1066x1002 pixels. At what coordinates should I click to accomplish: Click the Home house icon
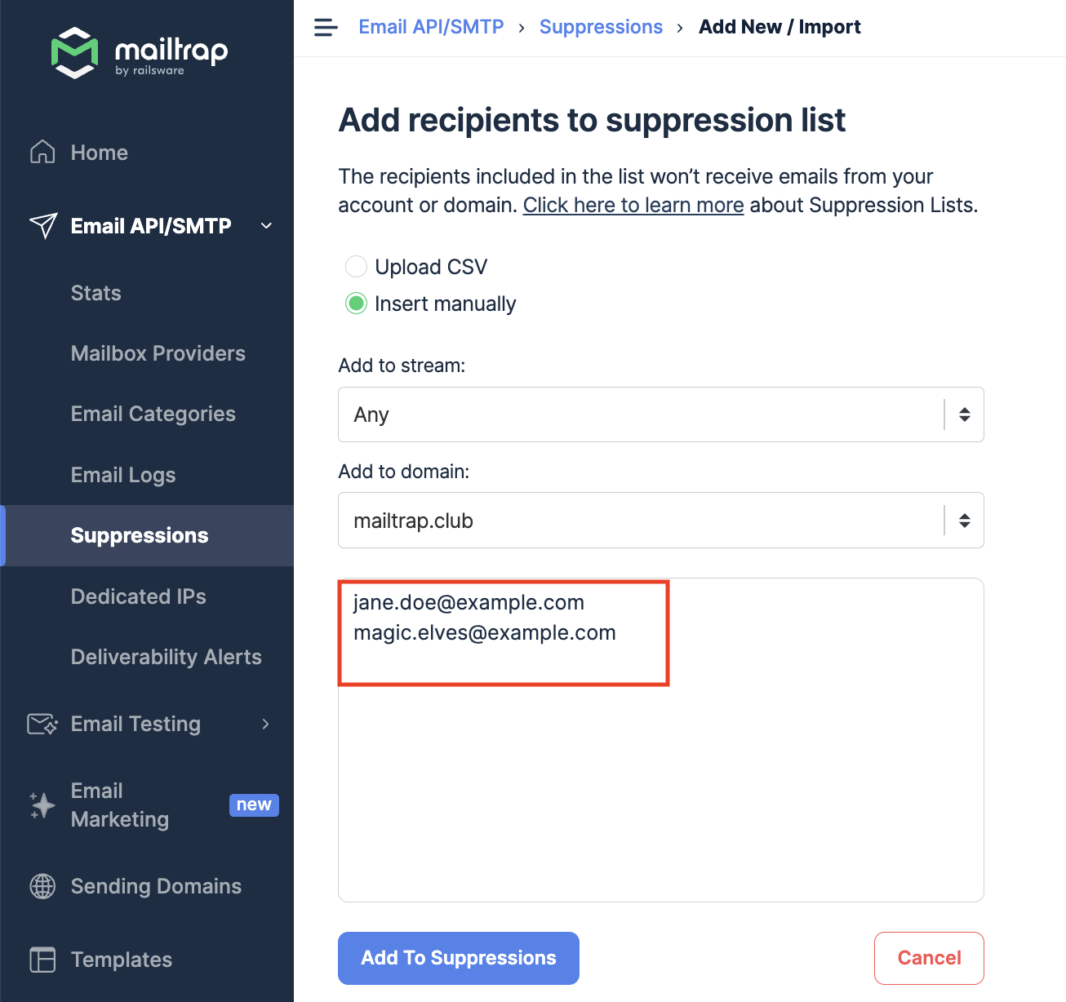pos(42,153)
